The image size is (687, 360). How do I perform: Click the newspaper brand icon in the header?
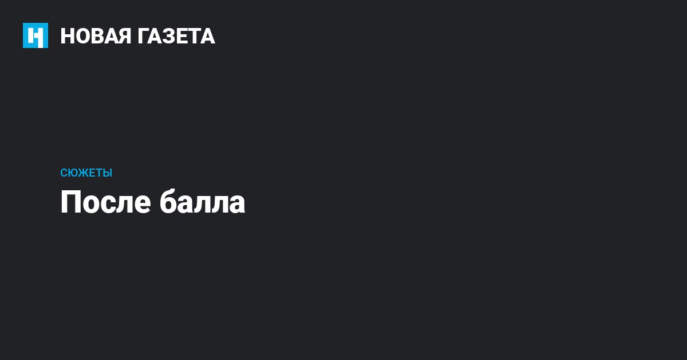click(35, 35)
